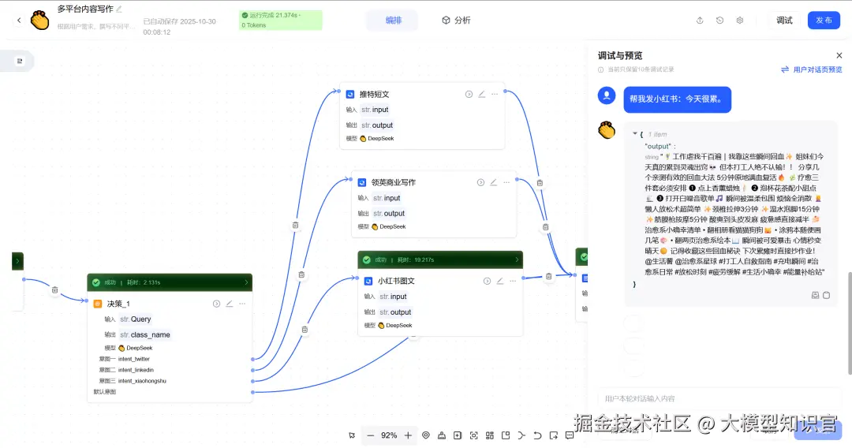Open version history clock icon
Image resolution: width=852 pixels, height=448 pixels.
pyautogui.click(x=719, y=21)
